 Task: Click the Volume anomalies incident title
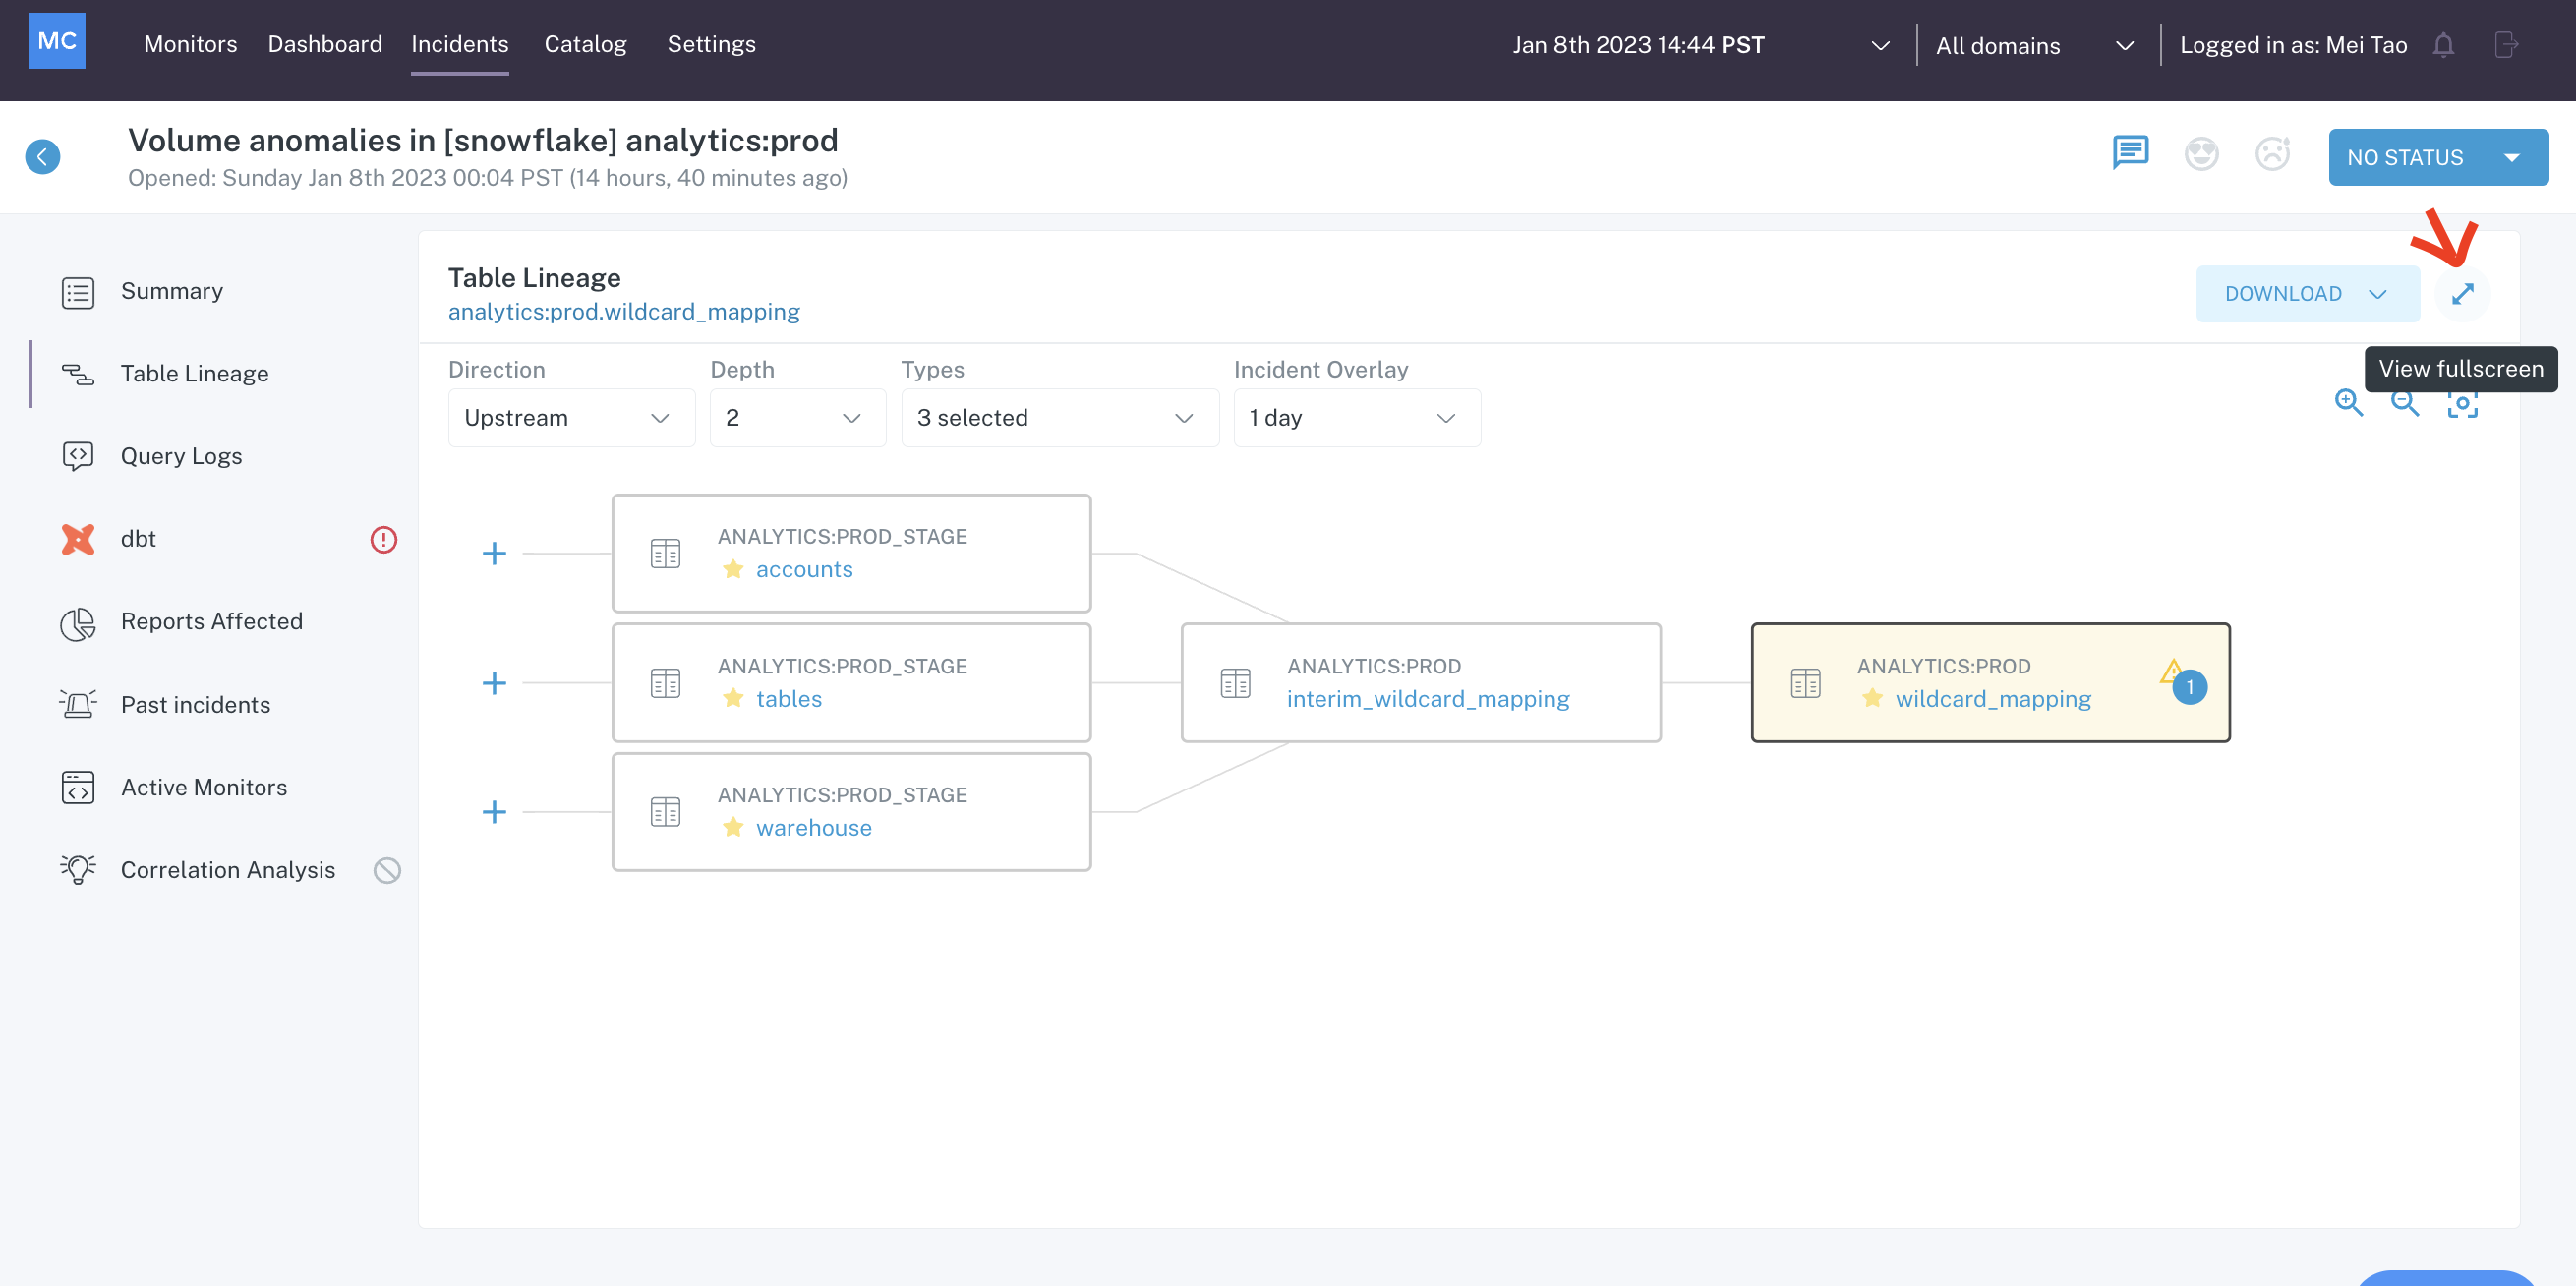tap(483, 140)
